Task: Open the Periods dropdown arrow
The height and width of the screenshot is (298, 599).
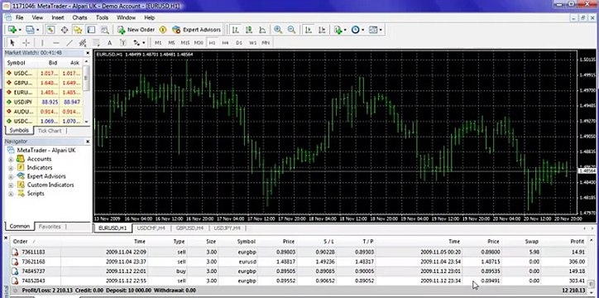Action: click(x=362, y=30)
